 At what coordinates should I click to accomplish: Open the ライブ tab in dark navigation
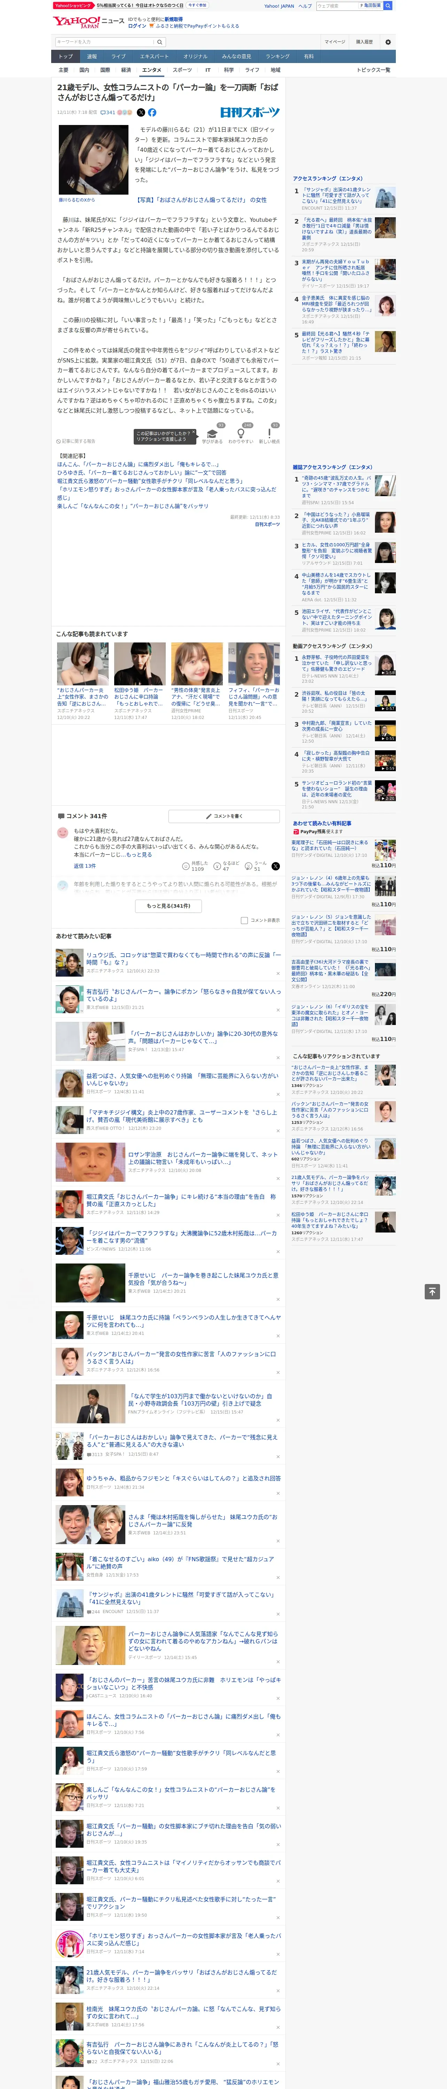(118, 57)
